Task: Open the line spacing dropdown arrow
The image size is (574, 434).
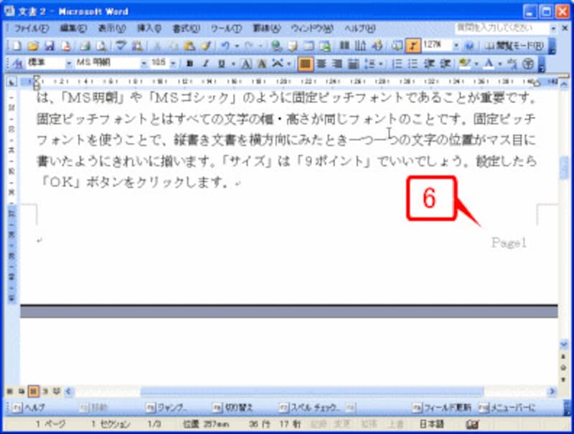Action: pos(381,64)
